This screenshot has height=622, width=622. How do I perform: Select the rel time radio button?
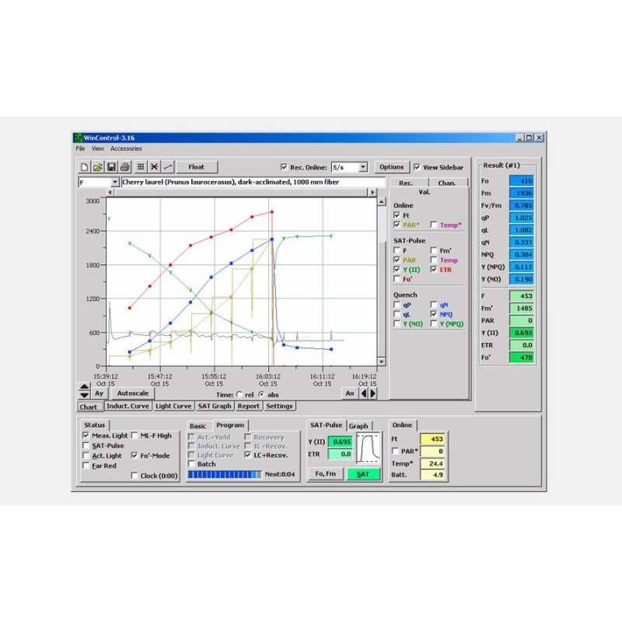[239, 394]
